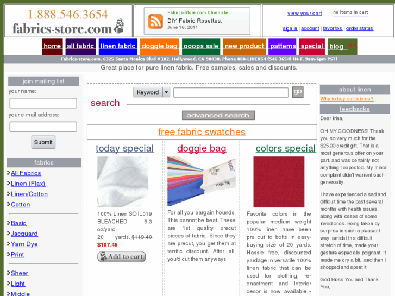This screenshot has height=296, width=395.
Task: Open Jacquard fabrics link
Action: click(x=24, y=234)
